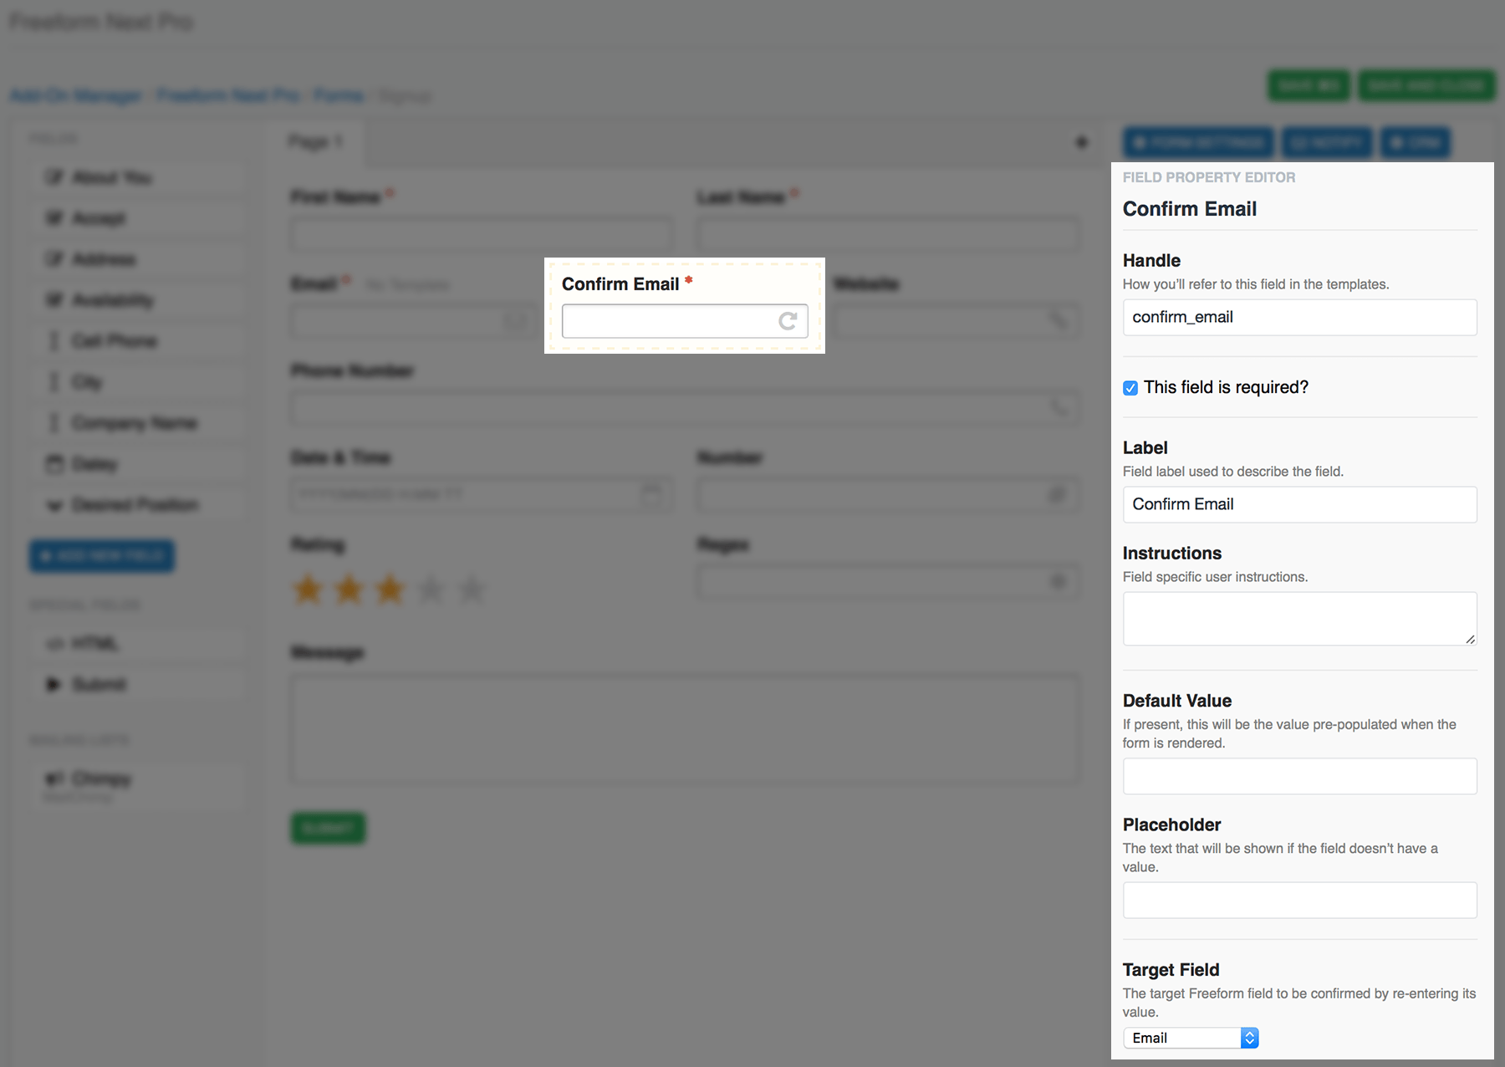
Task: Open the Target Field dropdown showing Email
Action: click(1191, 1038)
